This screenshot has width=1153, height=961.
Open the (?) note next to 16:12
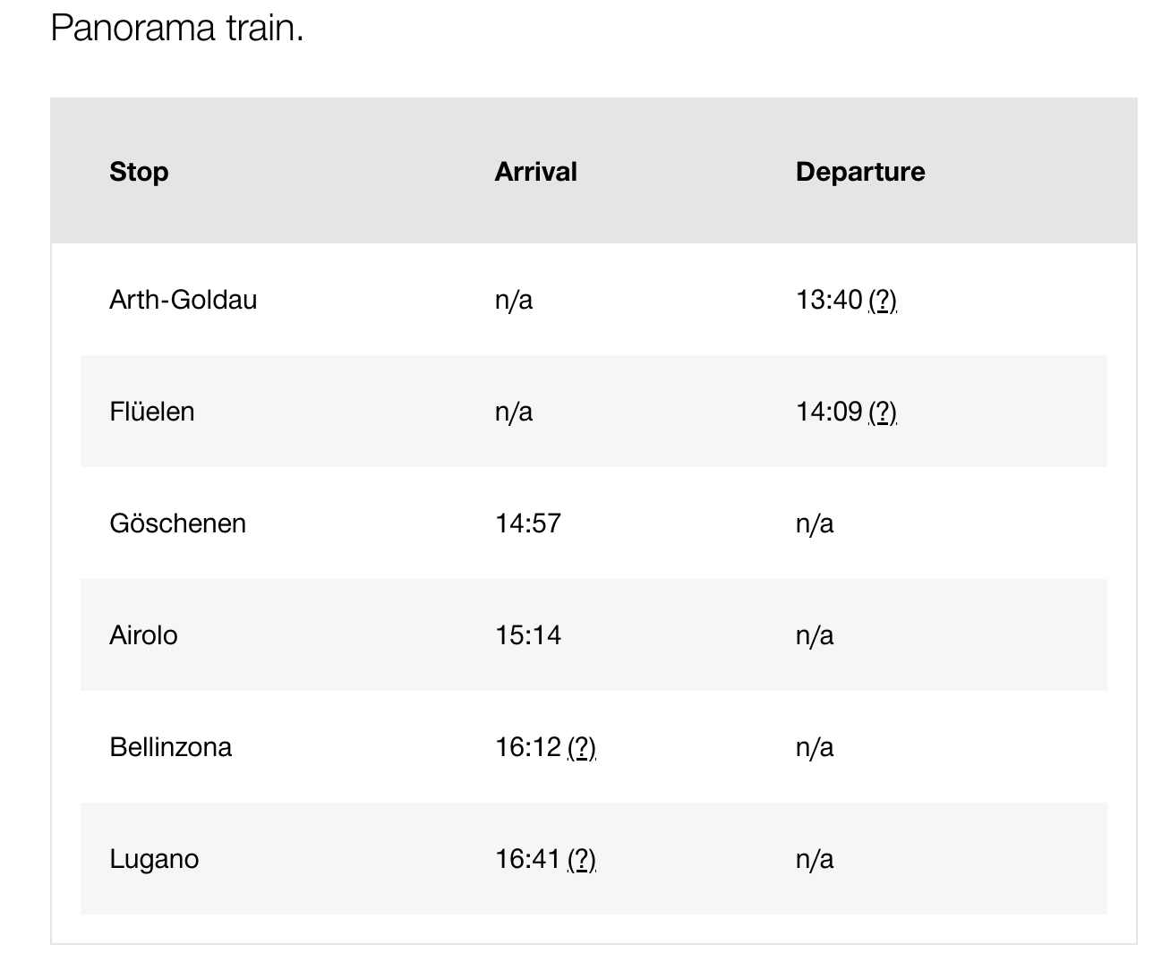tap(582, 747)
